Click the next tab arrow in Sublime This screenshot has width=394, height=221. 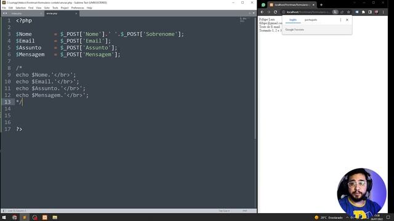[x=6, y=14]
